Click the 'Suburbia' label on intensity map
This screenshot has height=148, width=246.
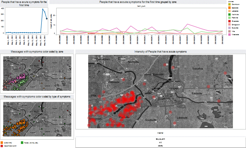pyautogui.click(x=197, y=68)
